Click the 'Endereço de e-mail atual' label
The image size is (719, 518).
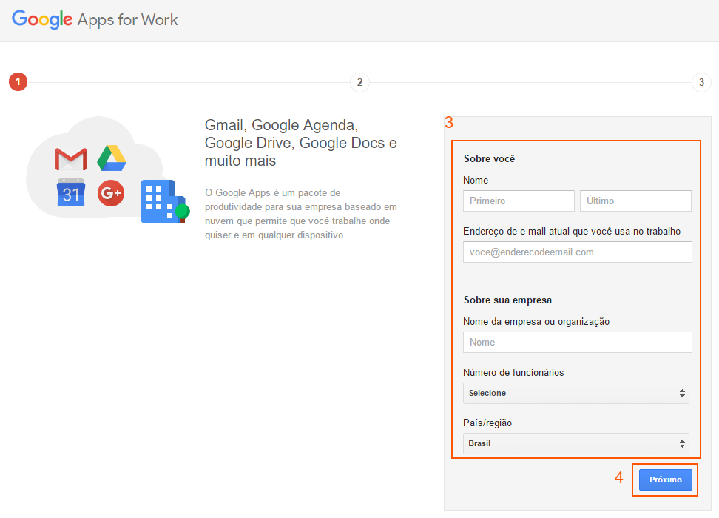[x=572, y=231]
